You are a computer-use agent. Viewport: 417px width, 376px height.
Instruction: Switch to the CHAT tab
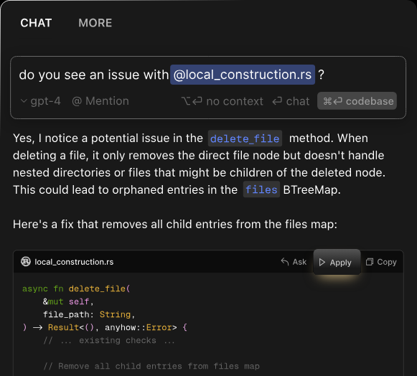click(x=36, y=23)
